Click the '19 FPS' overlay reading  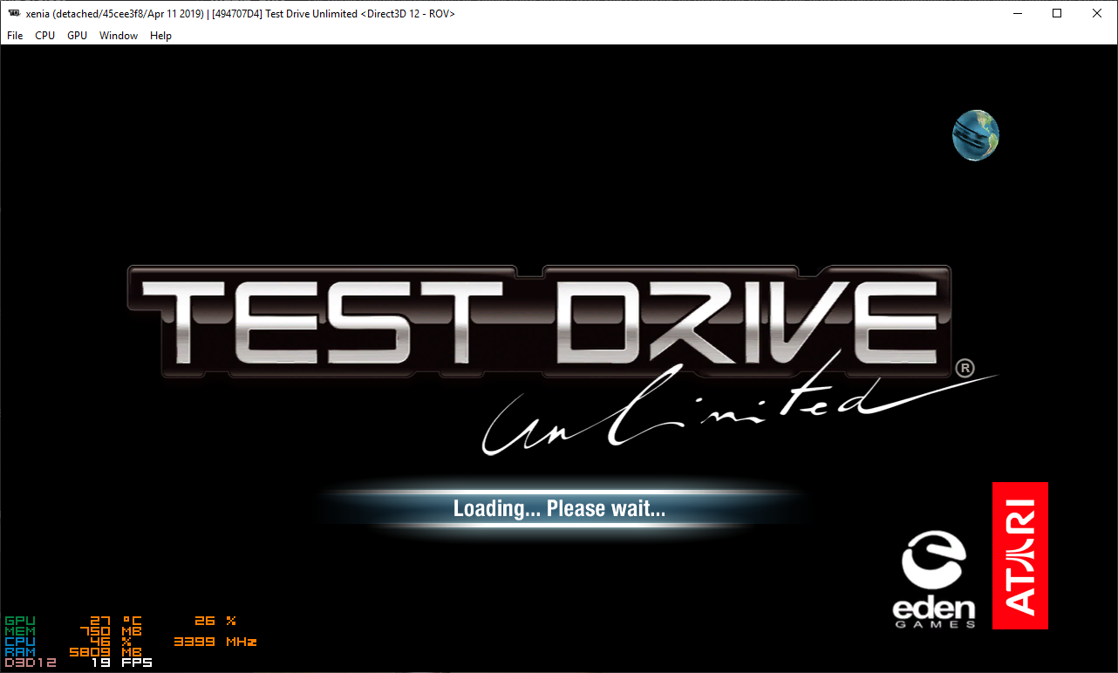[122, 663]
